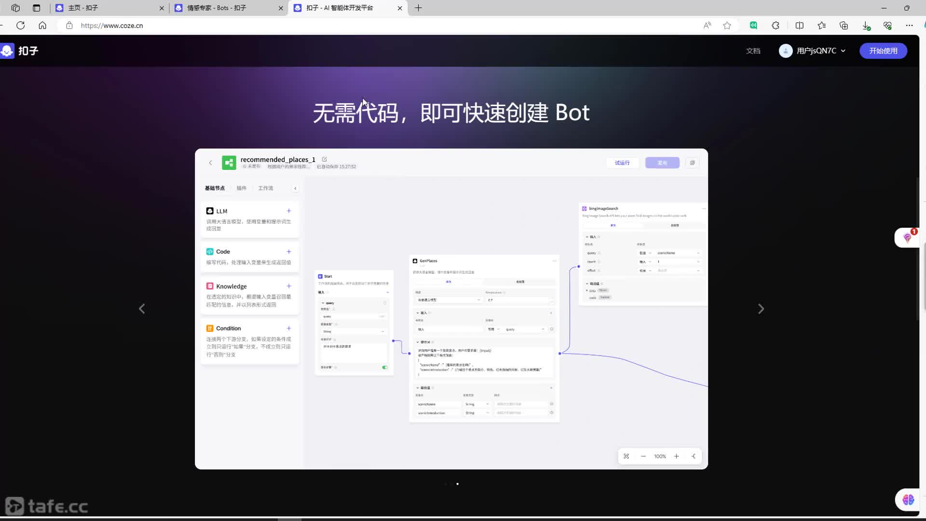Click fit-to-screen icon in zoom bar
Viewport: 926px width, 521px height.
[626, 456]
